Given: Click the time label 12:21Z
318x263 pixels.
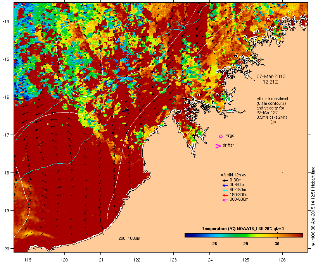Looking at the screenshot, I should 271,82.
